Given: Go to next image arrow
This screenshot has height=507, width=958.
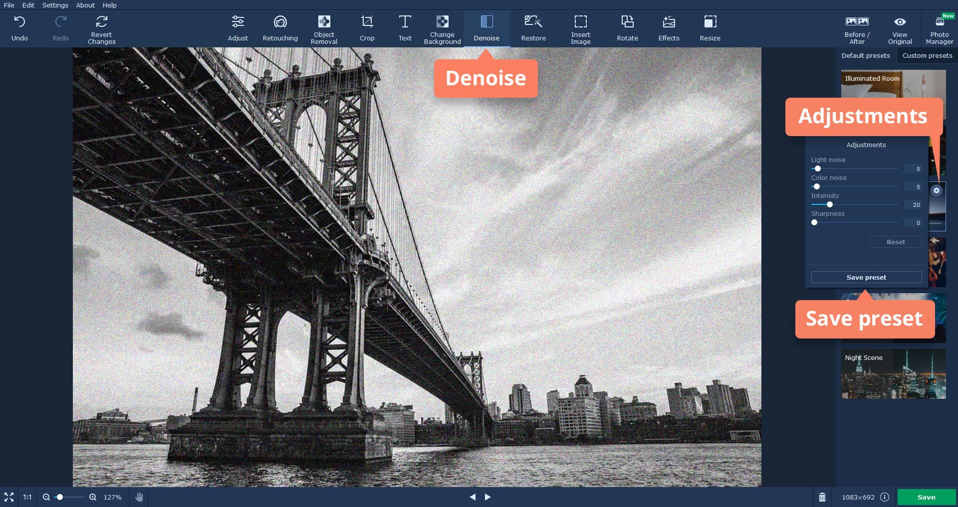Looking at the screenshot, I should pos(488,497).
